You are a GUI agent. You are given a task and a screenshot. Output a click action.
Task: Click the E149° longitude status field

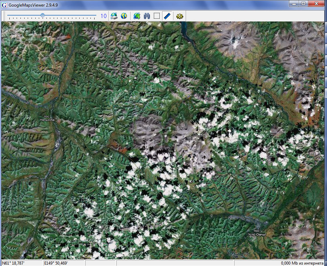pyautogui.click(x=63, y=263)
